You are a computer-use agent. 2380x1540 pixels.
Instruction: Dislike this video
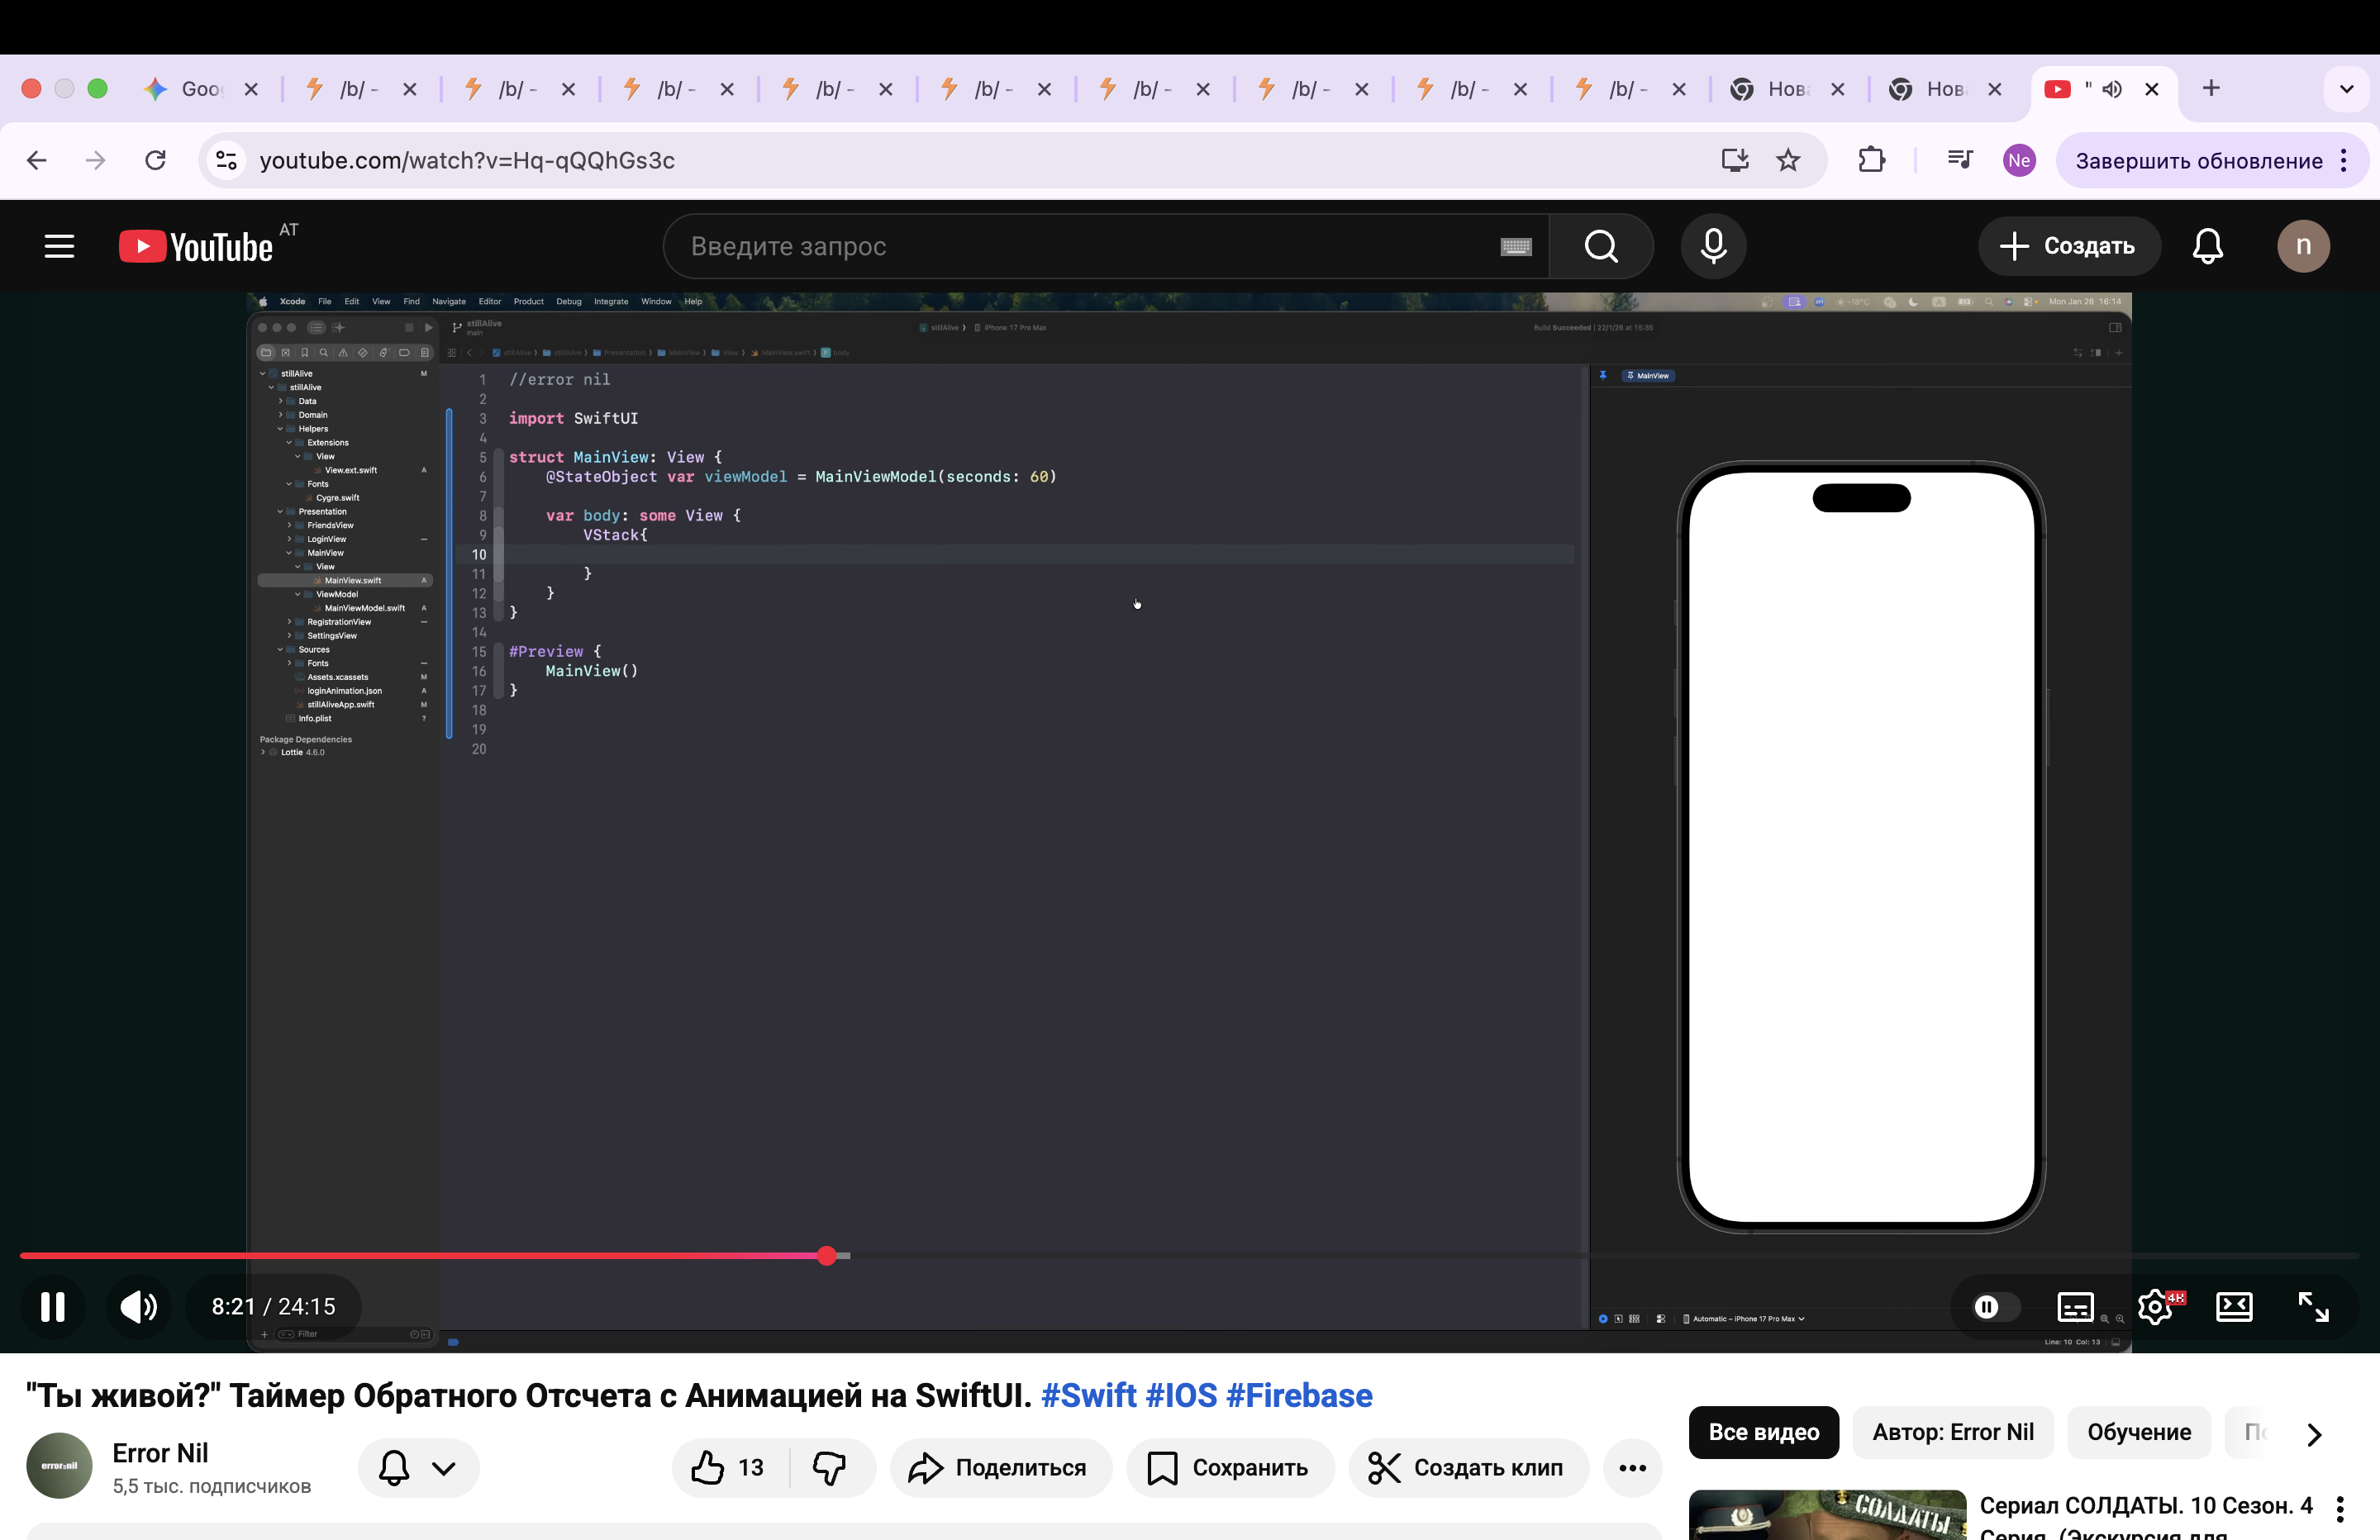click(x=829, y=1467)
